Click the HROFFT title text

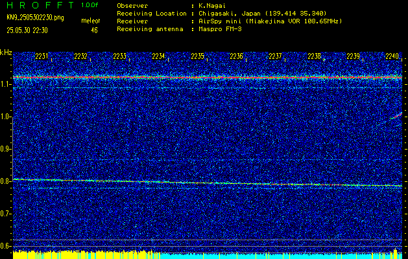click(40, 5)
